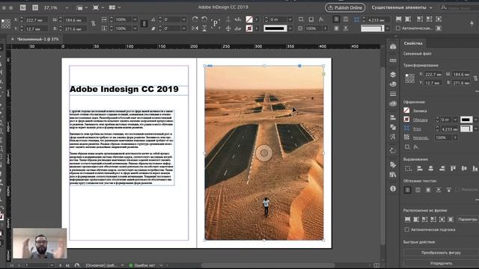Open object effects with the fx icon in control bar

(x=321, y=19)
